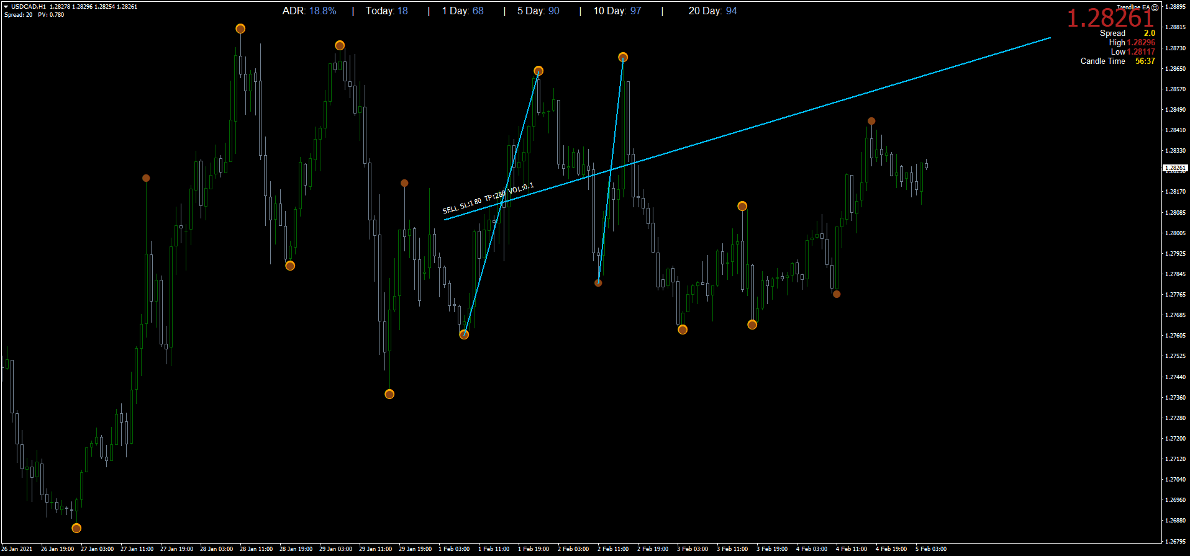The image size is (1190, 556).
Task: Click the 5 Day: 90 range value
Action: pyautogui.click(x=538, y=11)
